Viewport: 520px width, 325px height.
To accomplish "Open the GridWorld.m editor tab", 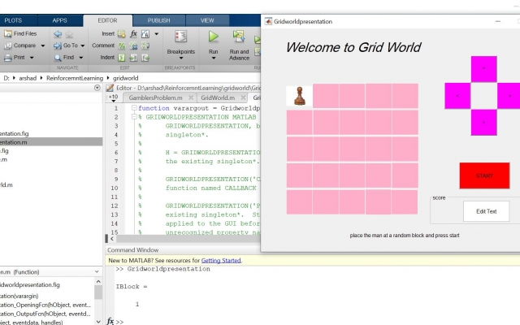I will (x=218, y=97).
